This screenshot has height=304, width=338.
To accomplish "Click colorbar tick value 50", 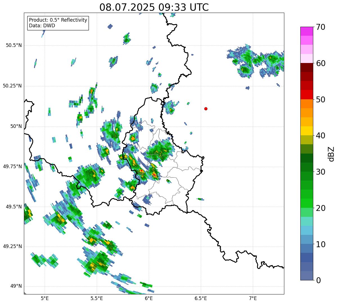I will 321,100.
